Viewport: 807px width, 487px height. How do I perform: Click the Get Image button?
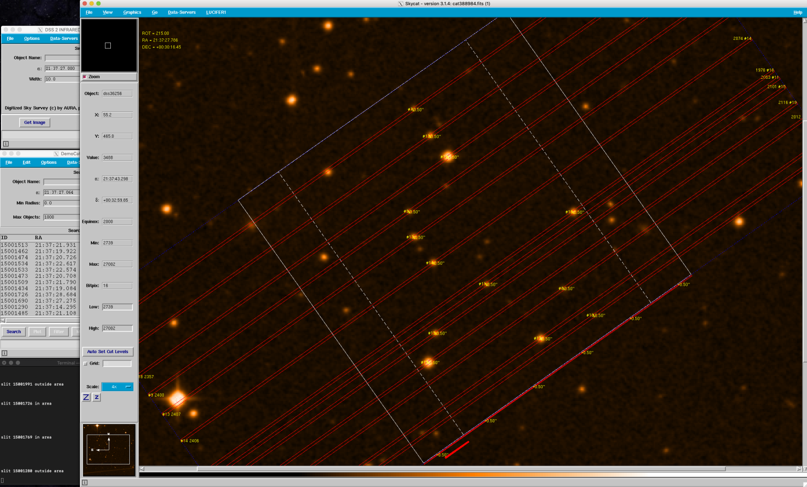pos(35,122)
